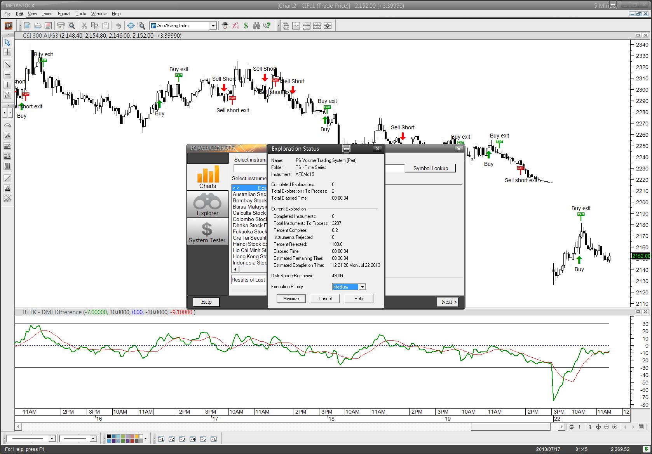652x454 pixels.
Task: Create a new chart document
Action: click(x=27, y=26)
